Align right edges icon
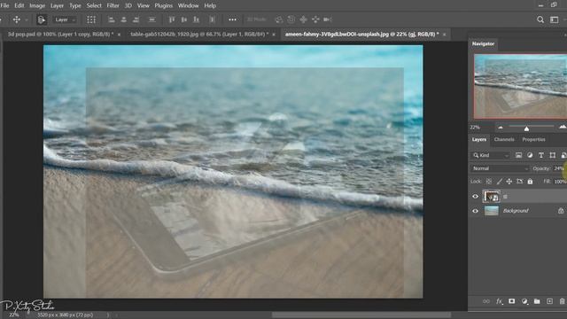The width and height of the screenshot is (567, 319). pyautogui.click(x=136, y=19)
